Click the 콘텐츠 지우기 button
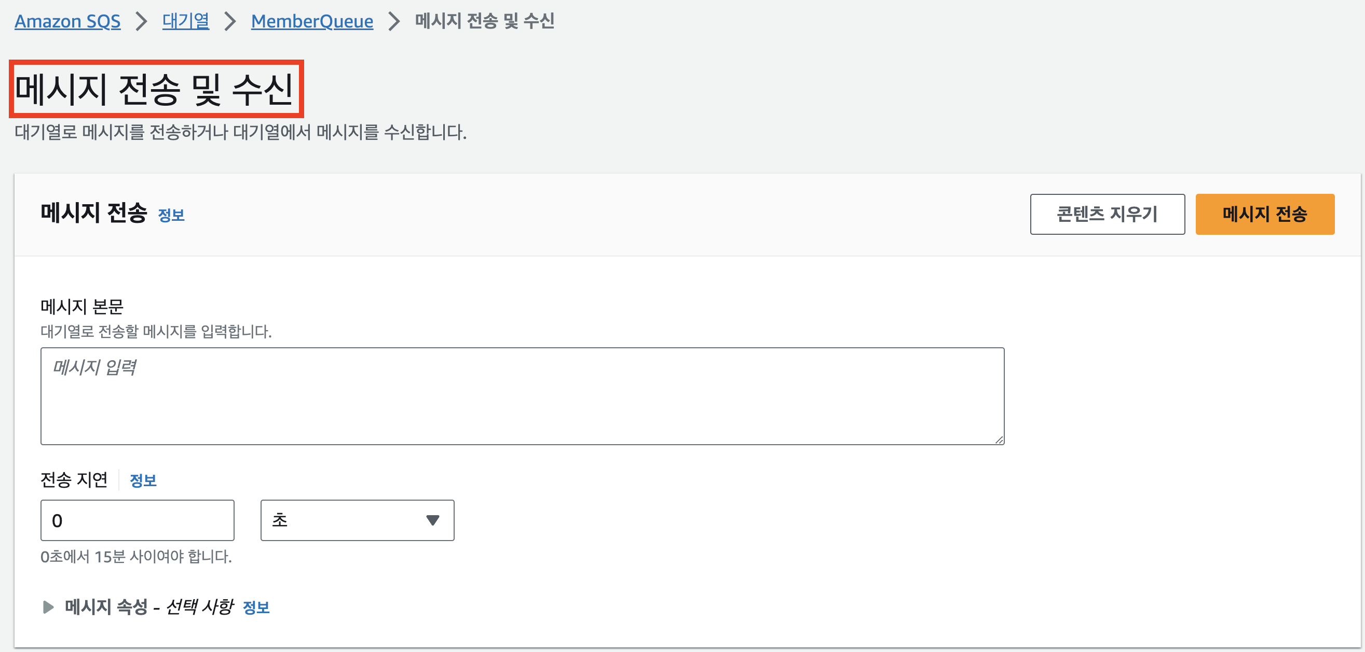This screenshot has width=1365, height=652. 1108,214
